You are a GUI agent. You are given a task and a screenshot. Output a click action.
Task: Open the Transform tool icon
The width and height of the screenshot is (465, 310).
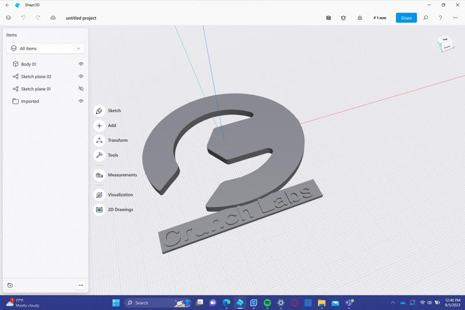[99, 140]
